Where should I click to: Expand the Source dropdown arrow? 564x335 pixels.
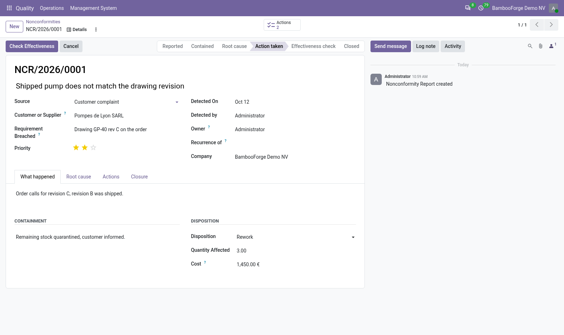tap(177, 102)
